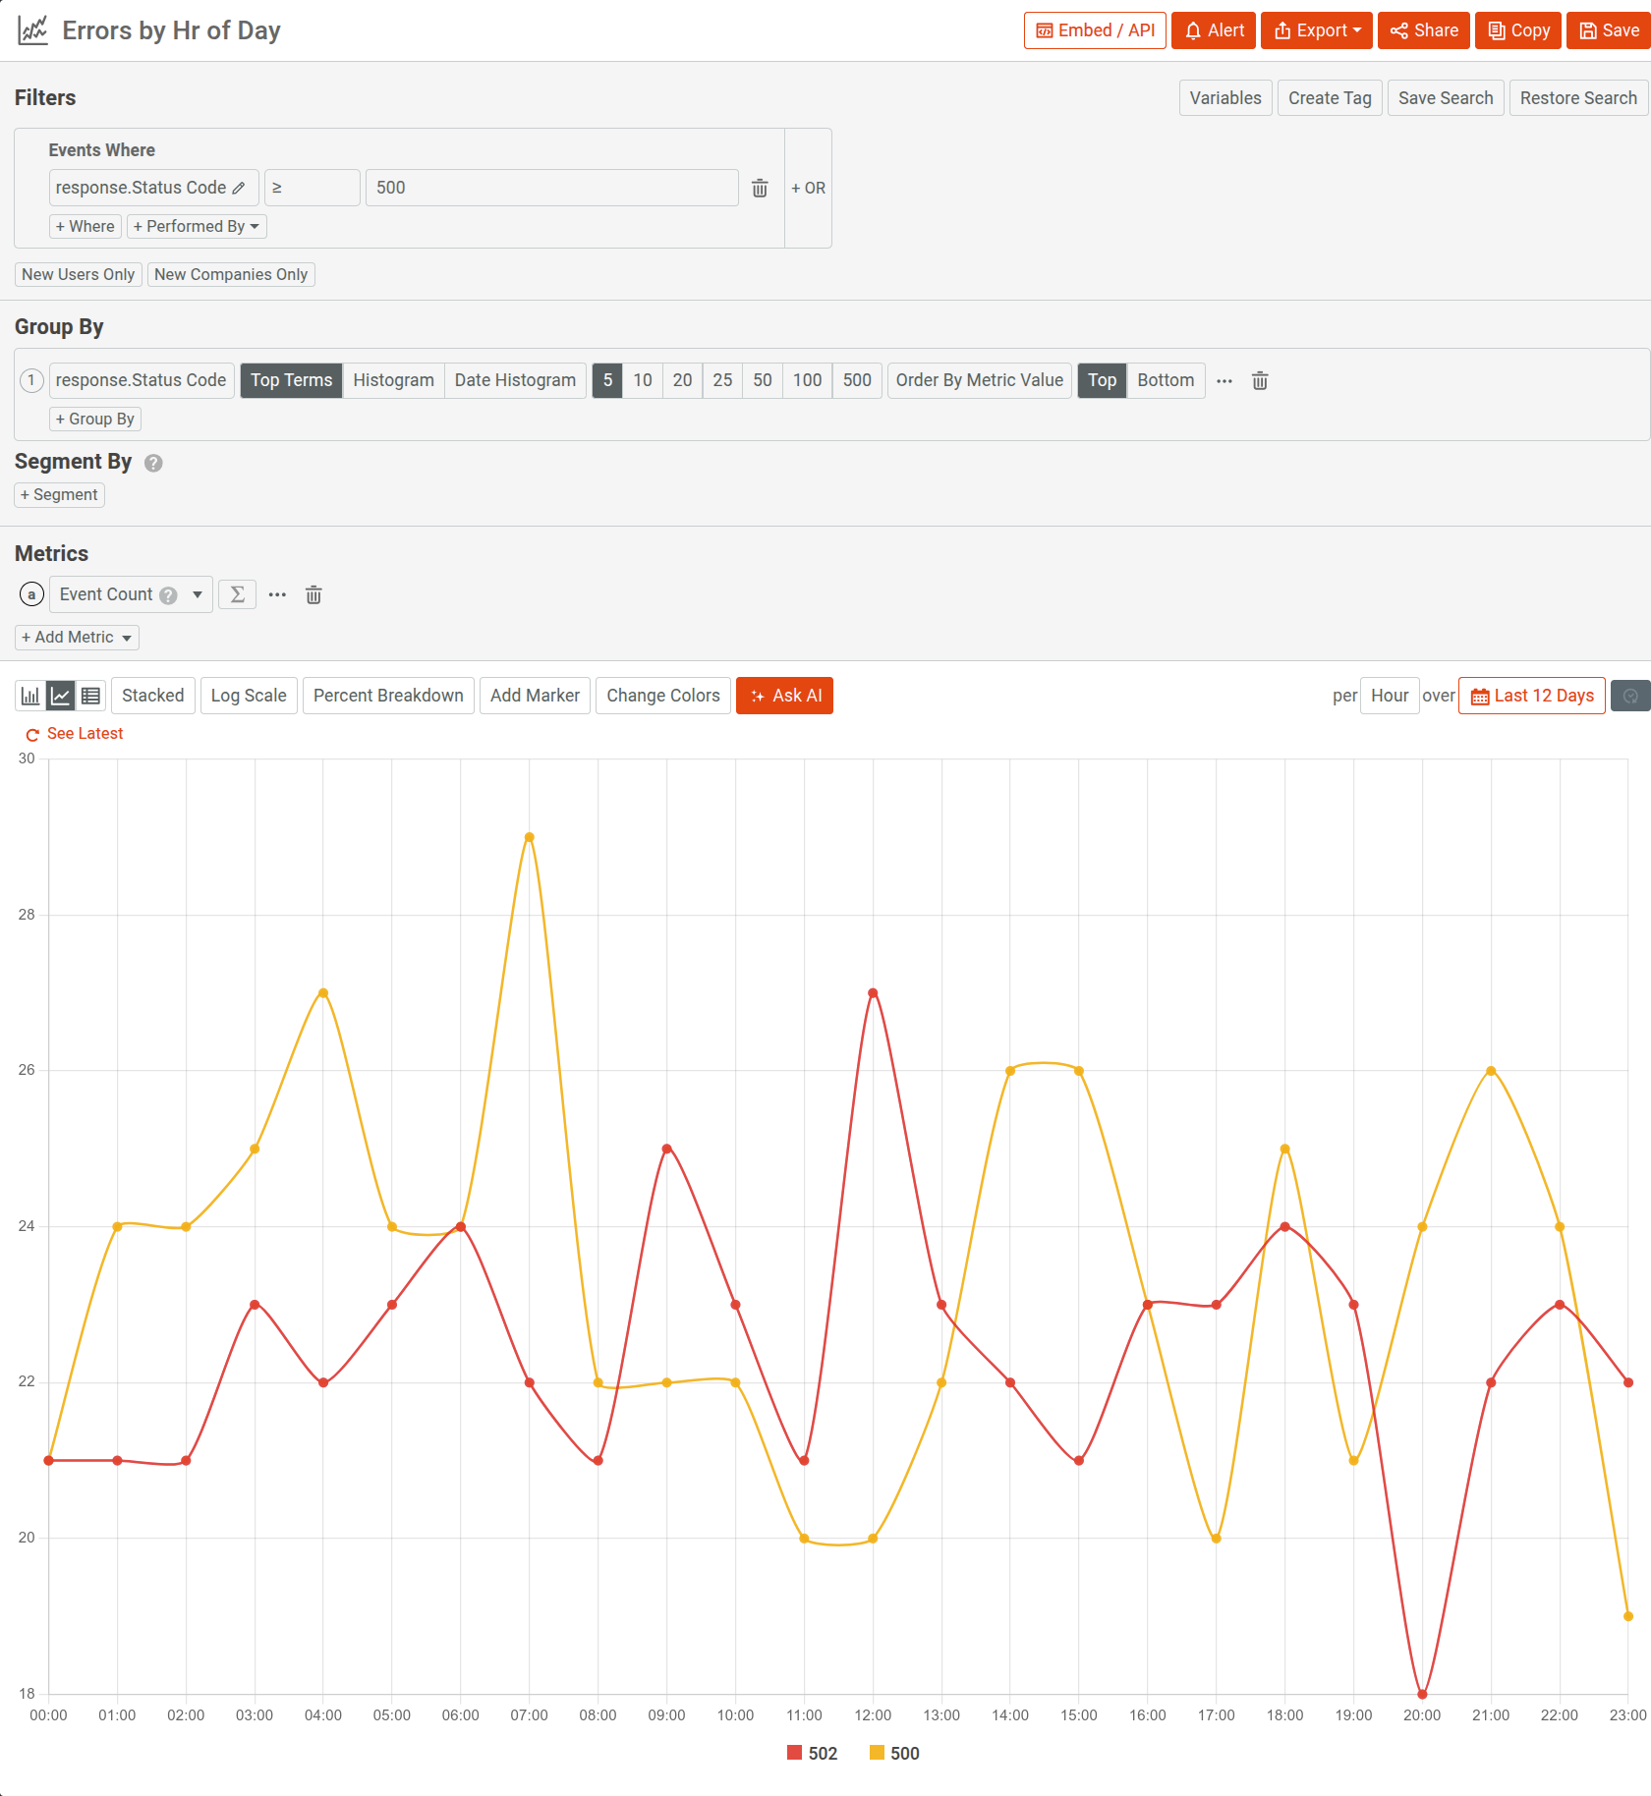Turn on Log Scale
The width and height of the screenshot is (1651, 1796).
248,696
